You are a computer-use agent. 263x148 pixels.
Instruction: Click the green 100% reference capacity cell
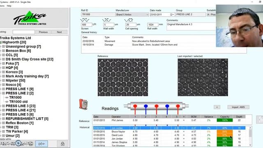tap(225, 120)
